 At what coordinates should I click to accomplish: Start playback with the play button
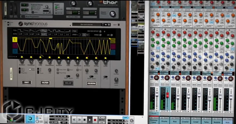pyautogui.click(x=90, y=120)
